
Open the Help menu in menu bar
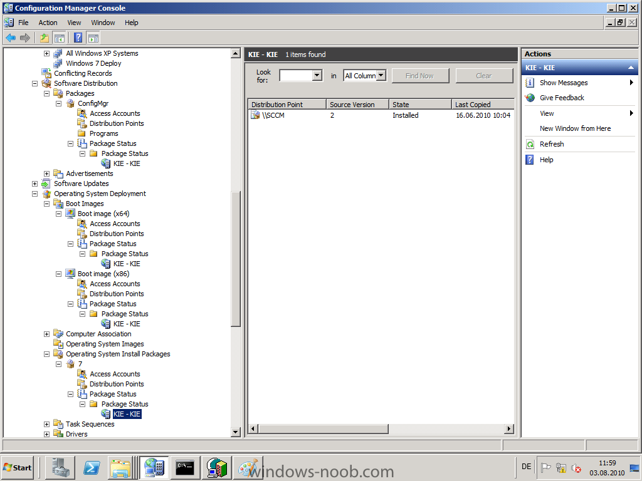coord(132,23)
